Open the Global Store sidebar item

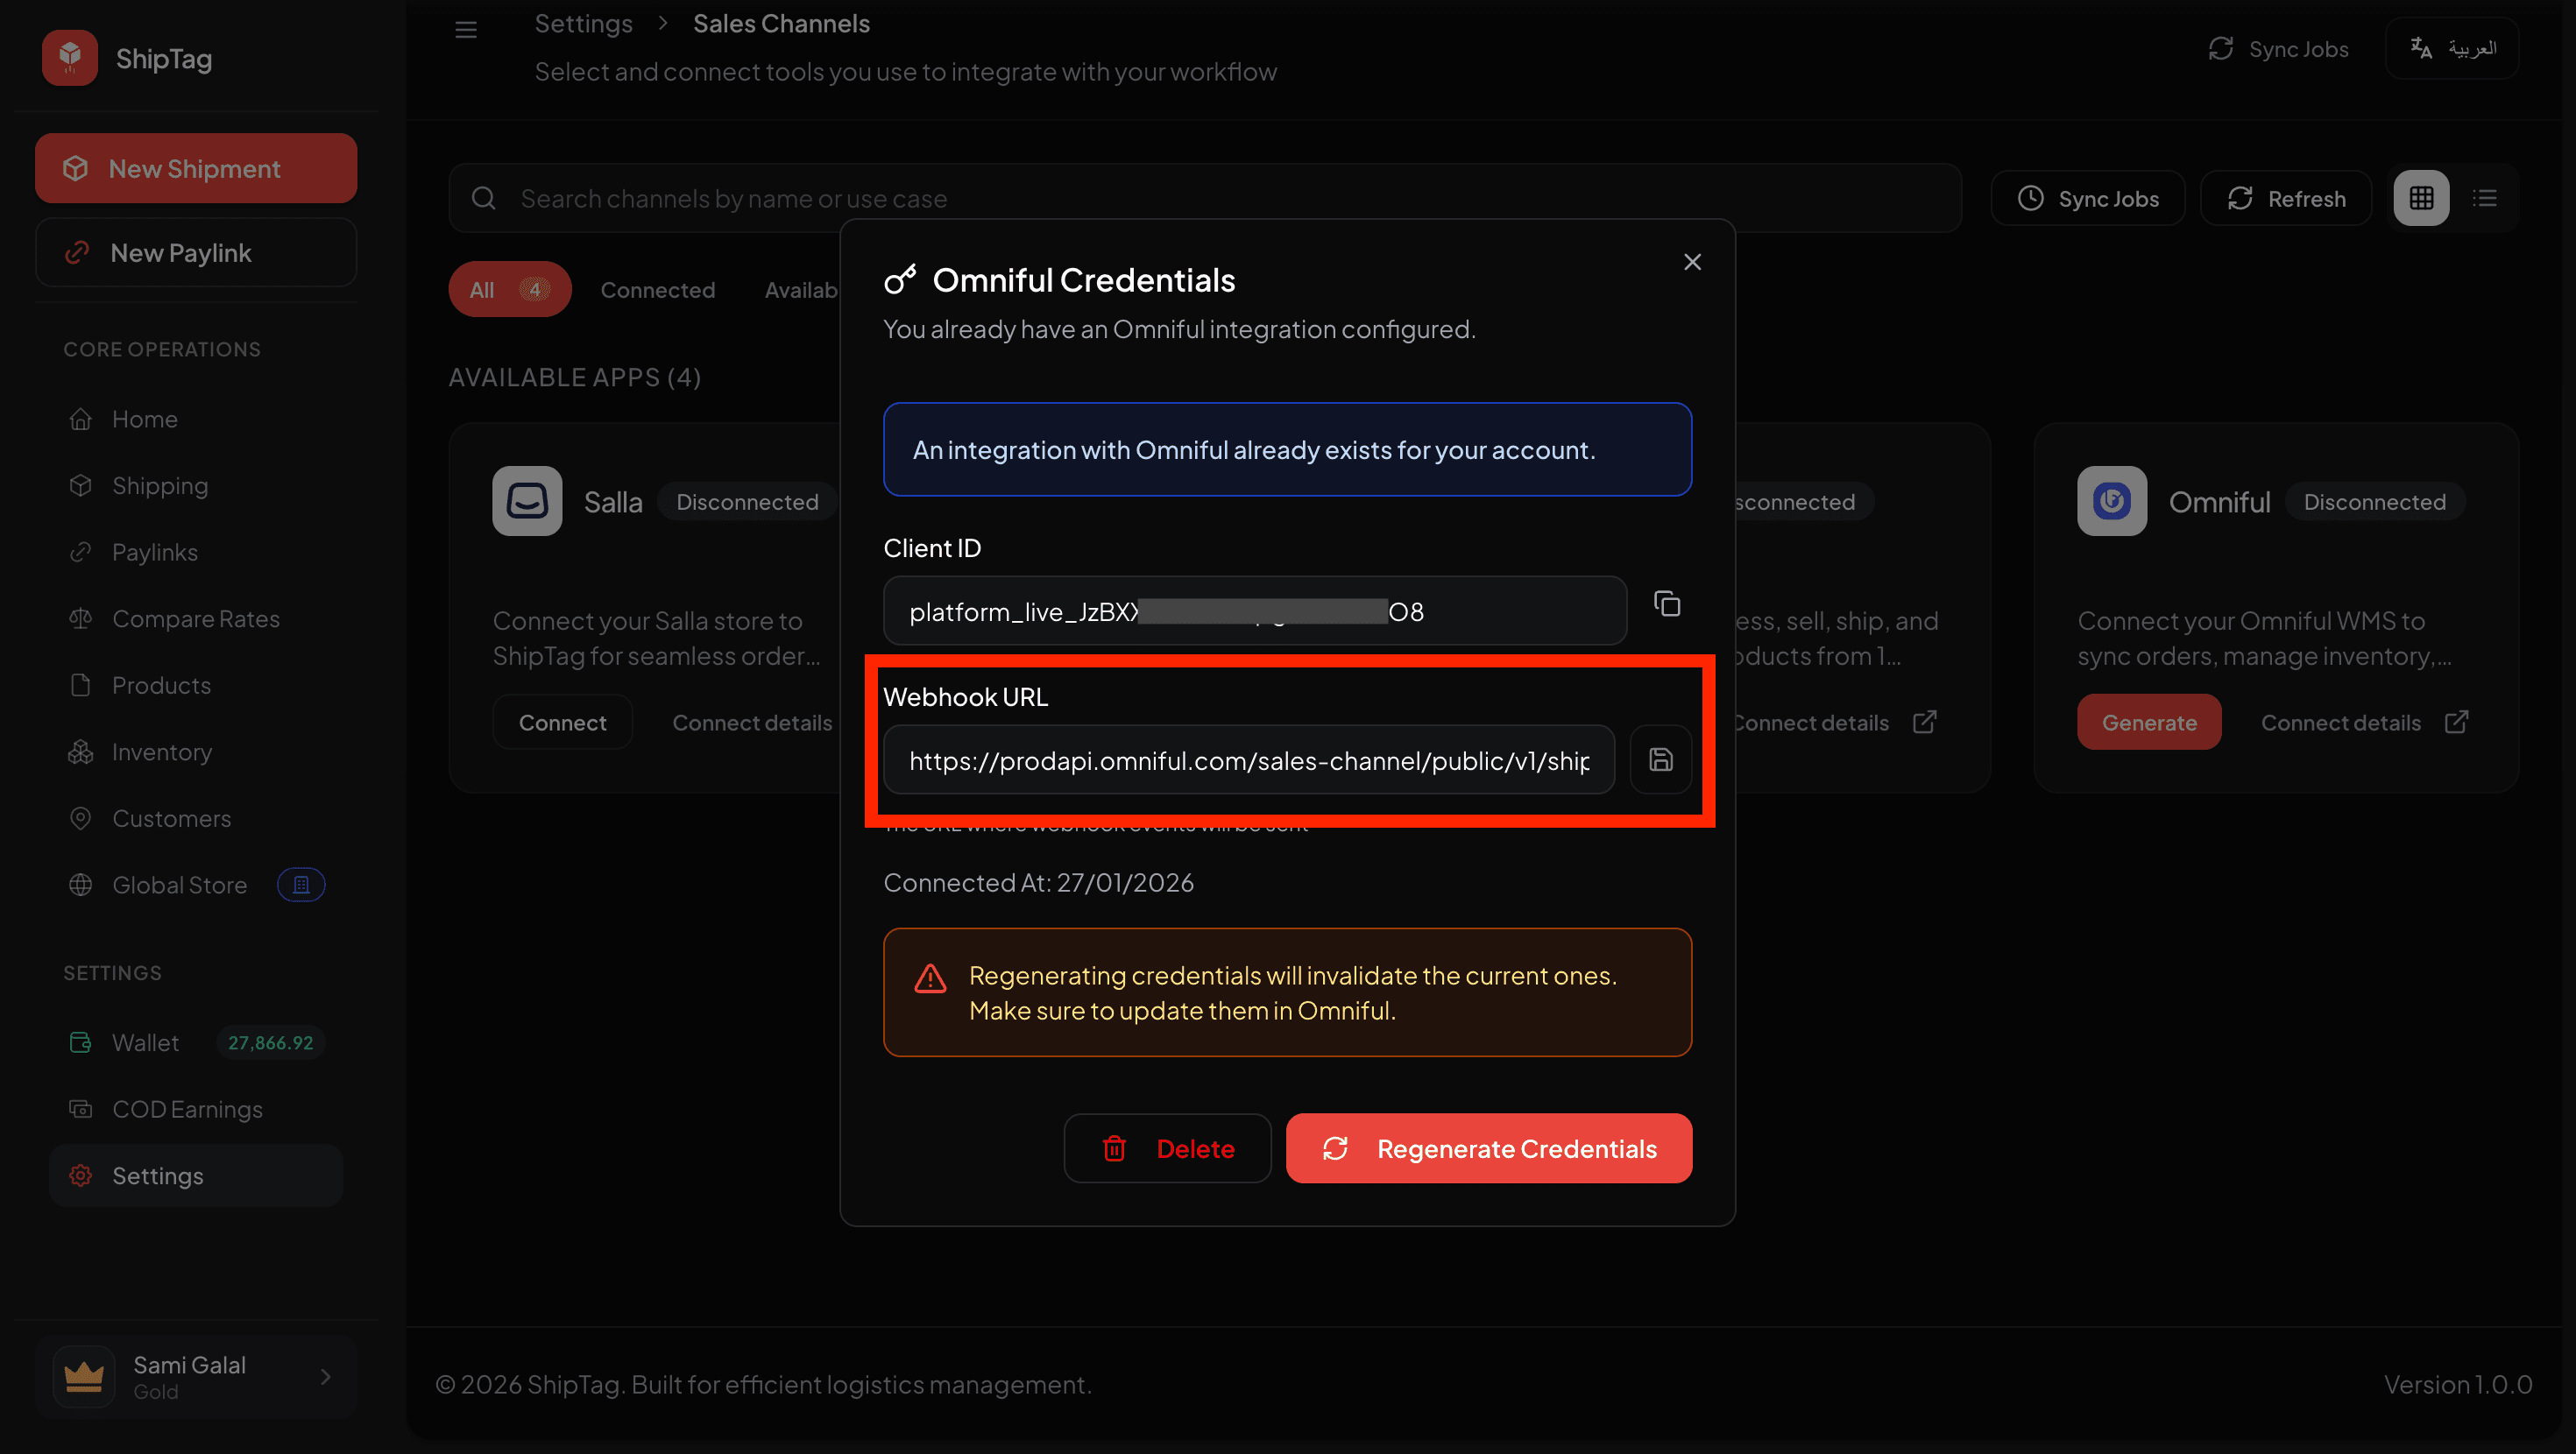(x=179, y=885)
